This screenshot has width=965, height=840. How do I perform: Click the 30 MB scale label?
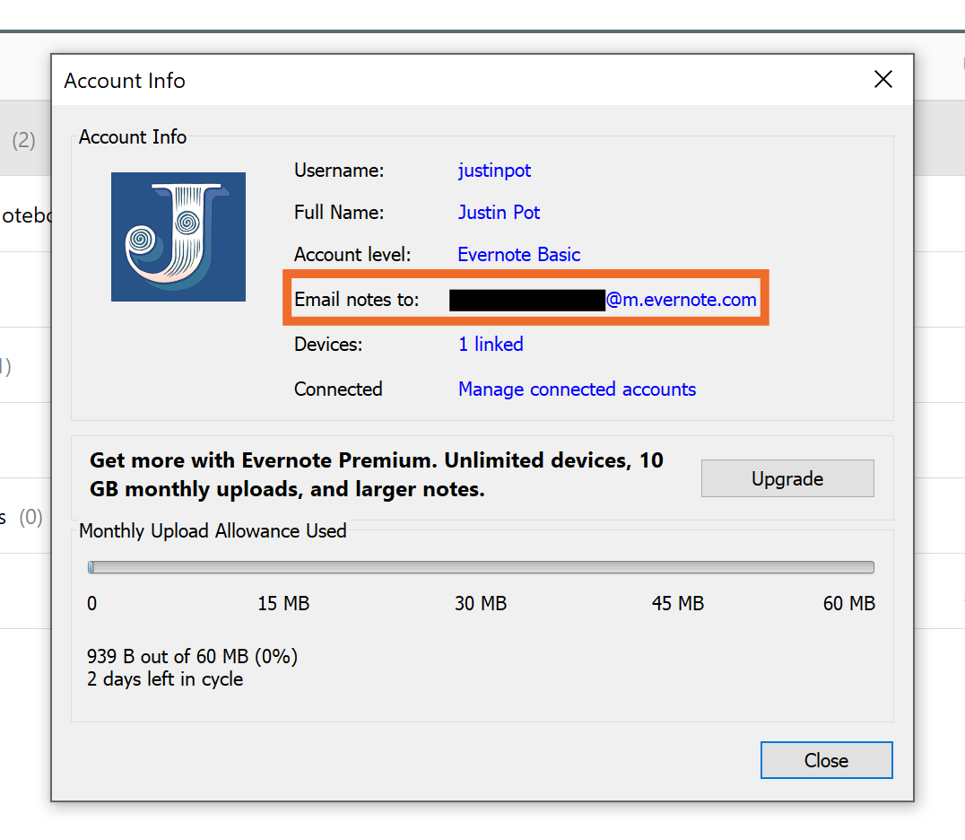click(x=481, y=604)
